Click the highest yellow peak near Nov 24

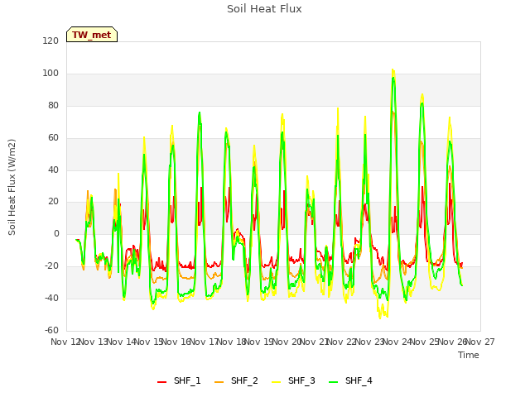click(393, 69)
